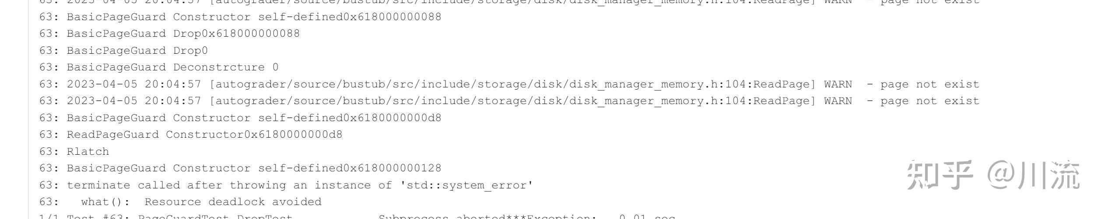Click the 'ReadPageGuard Constructor' log line
The height and width of the screenshot is (219, 1108).
[204, 135]
